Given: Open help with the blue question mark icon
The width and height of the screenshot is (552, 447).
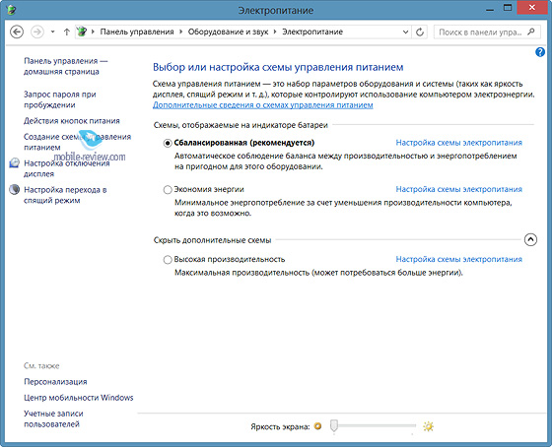Looking at the screenshot, I should (x=540, y=52).
